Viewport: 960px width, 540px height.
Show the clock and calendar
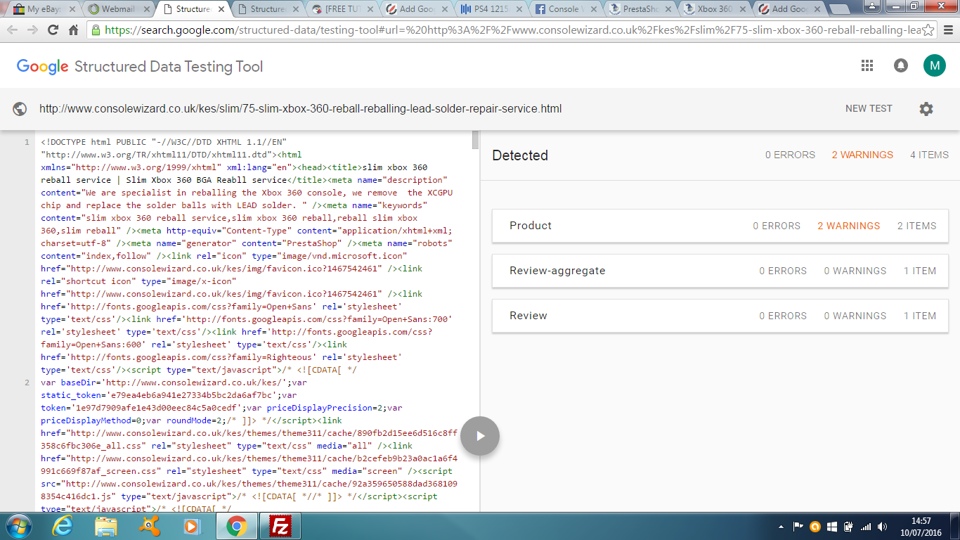[921, 526]
